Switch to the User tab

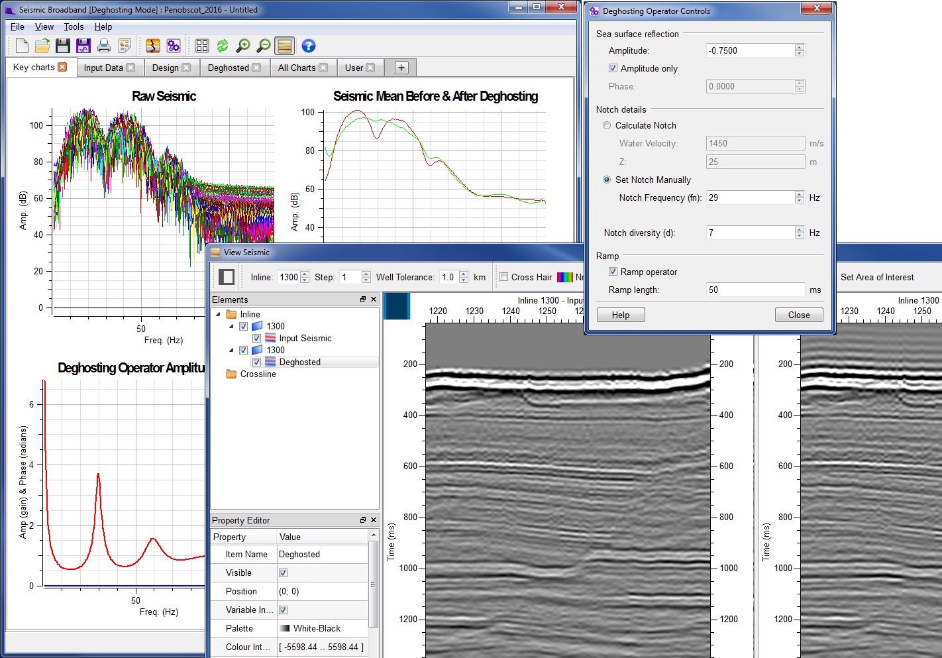click(360, 68)
